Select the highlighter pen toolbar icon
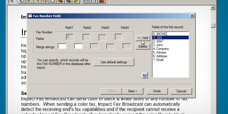 (76, 1)
